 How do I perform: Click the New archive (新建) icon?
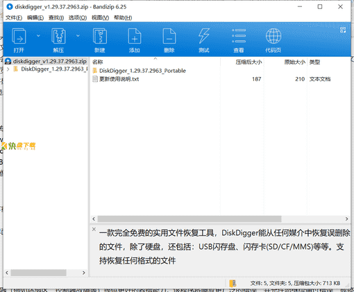100,36
